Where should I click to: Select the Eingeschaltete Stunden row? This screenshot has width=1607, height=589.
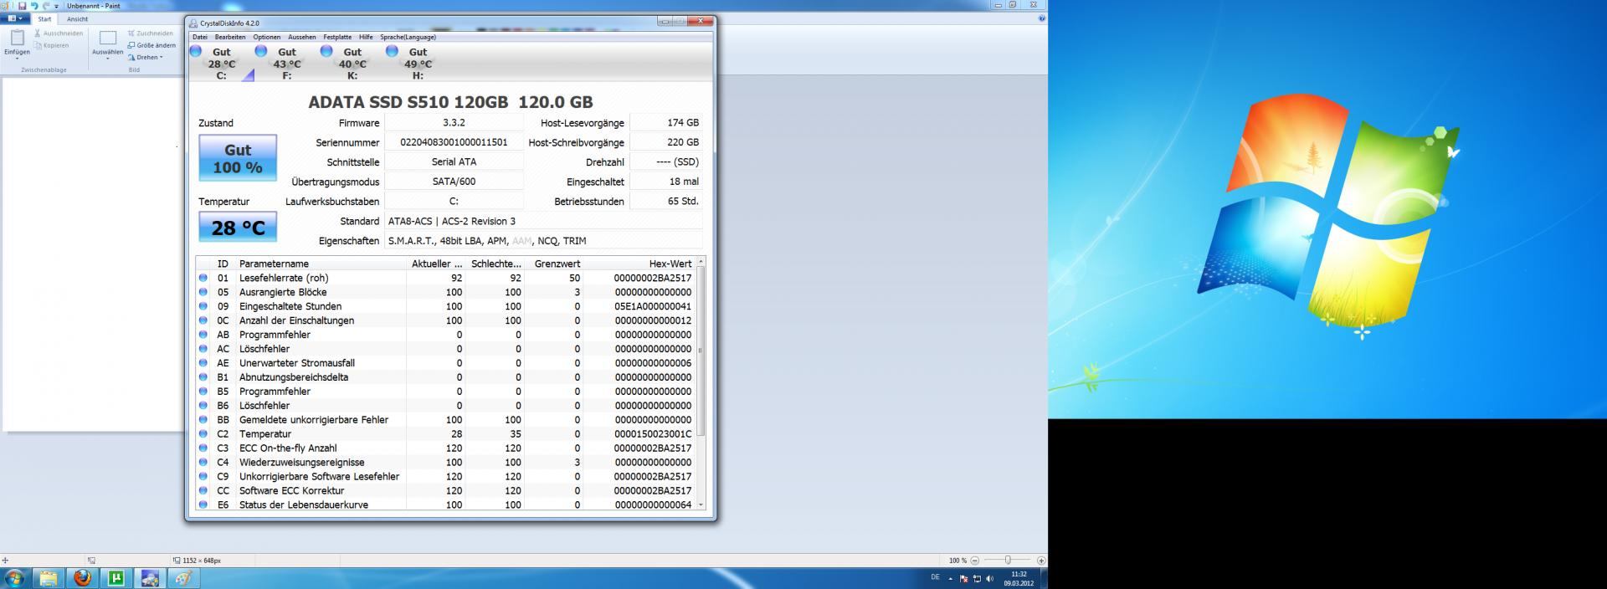point(446,306)
